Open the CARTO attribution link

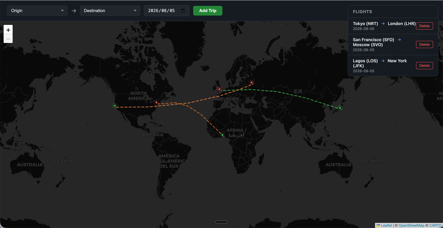[435, 225]
